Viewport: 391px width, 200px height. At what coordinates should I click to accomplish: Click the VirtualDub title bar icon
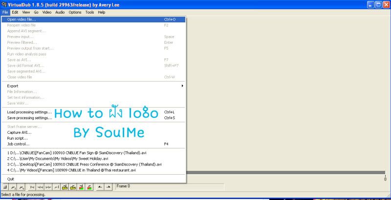[4, 4]
